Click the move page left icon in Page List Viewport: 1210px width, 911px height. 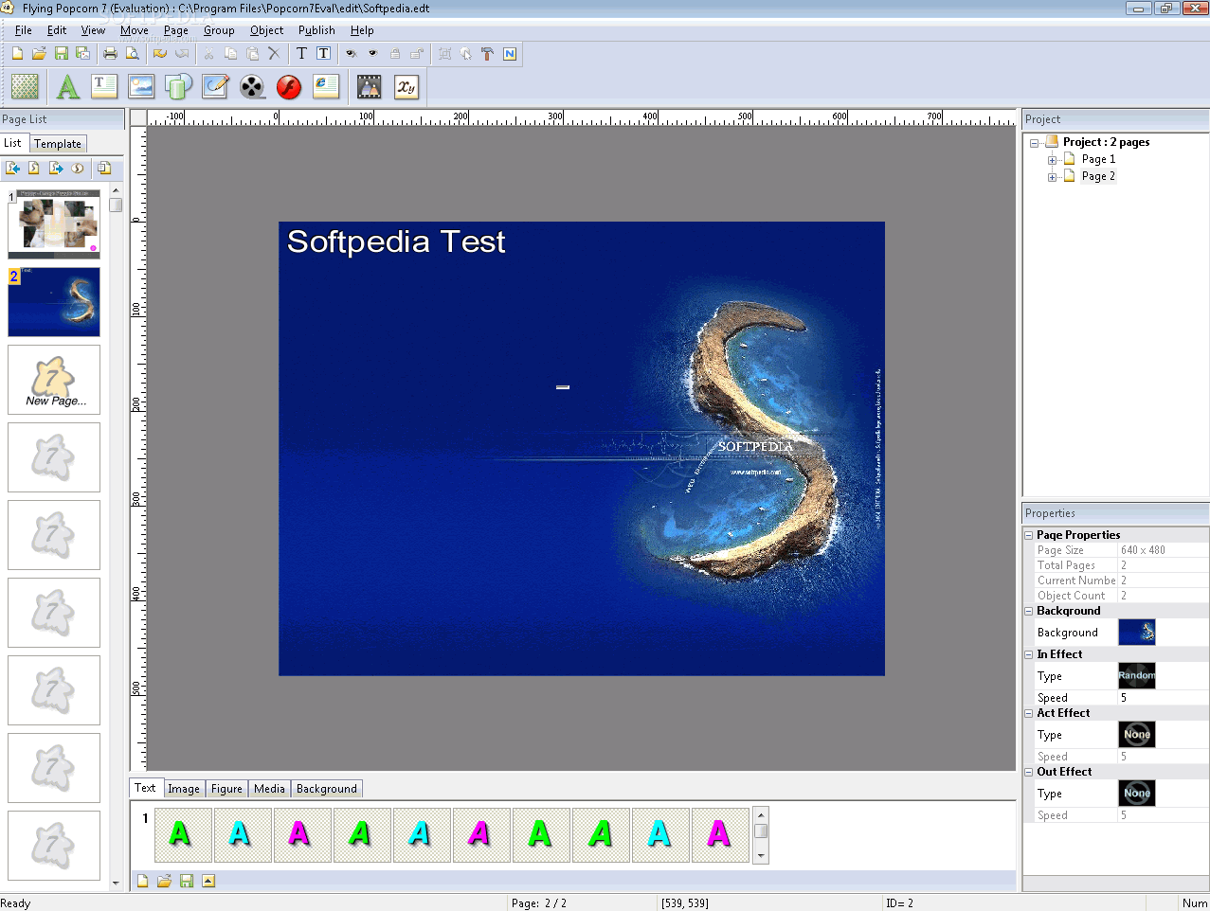13,168
